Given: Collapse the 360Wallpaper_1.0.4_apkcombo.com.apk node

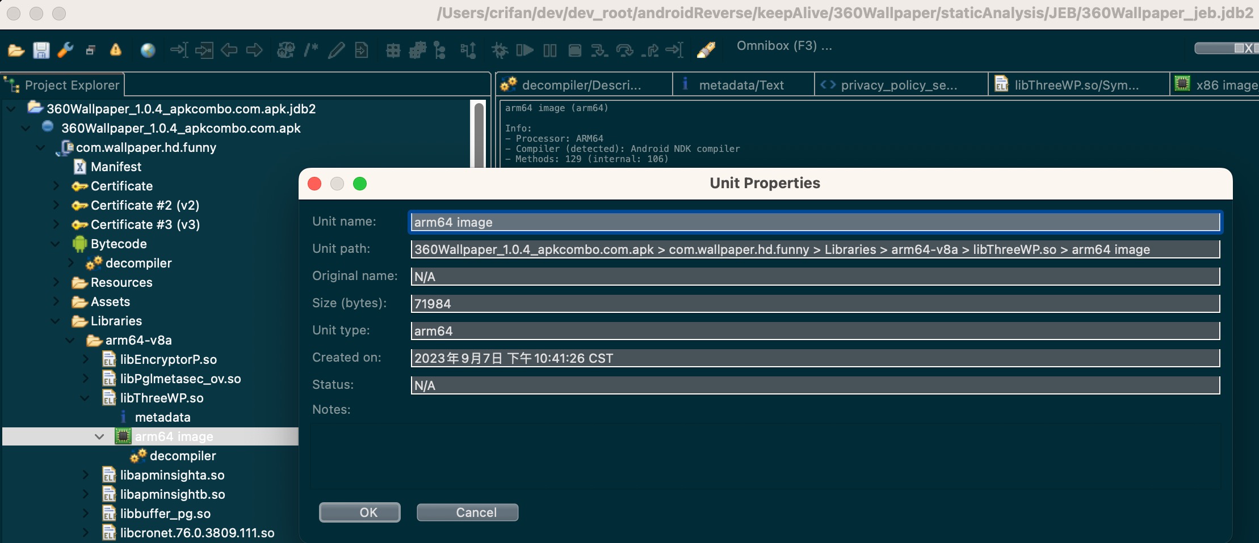Looking at the screenshot, I should [x=26, y=128].
